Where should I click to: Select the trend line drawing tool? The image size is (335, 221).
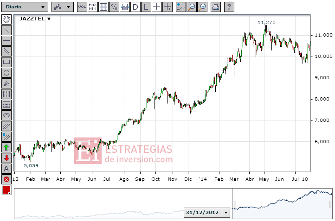[x=6, y=30]
